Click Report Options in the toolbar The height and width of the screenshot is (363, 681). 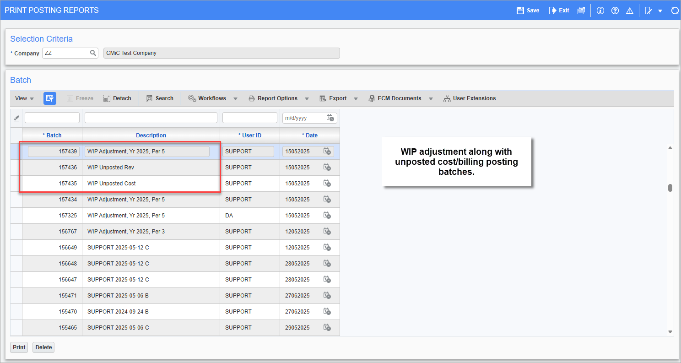tap(273, 98)
